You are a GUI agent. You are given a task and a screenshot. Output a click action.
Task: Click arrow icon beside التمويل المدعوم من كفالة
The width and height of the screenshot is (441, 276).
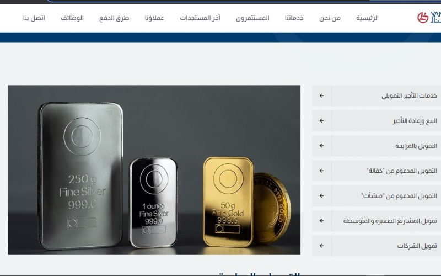[x=321, y=171]
